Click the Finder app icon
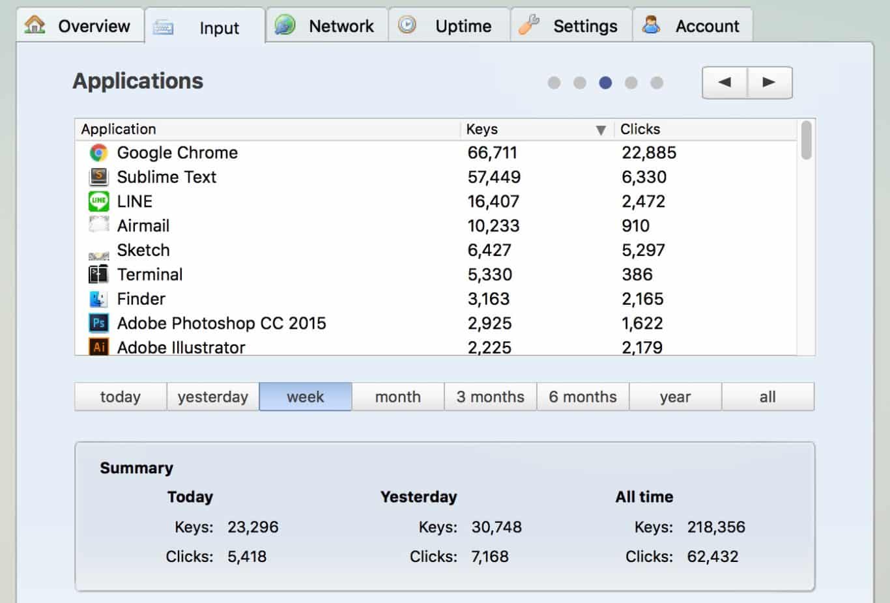Image resolution: width=890 pixels, height=603 pixels. pyautogui.click(x=98, y=299)
